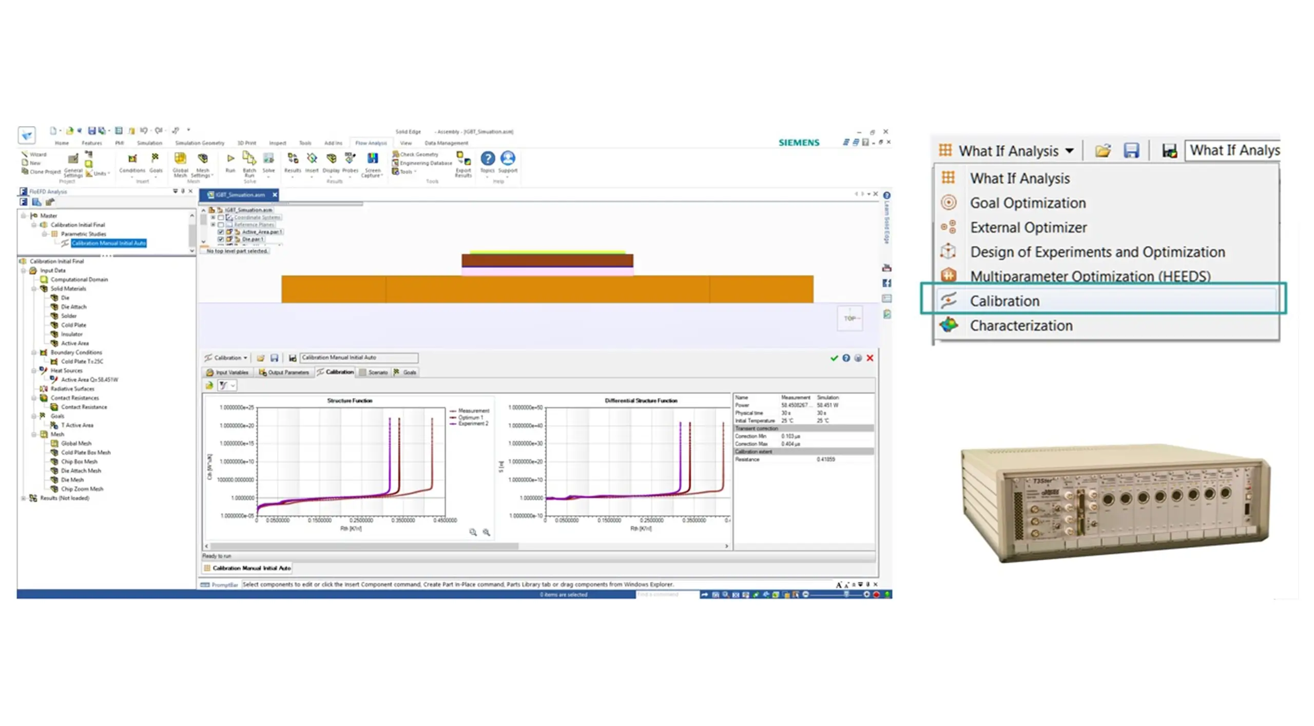Image resolution: width=1314 pixels, height=726 pixels.
Task: Collapse the Solid Materials tree node
Action: [x=34, y=289]
